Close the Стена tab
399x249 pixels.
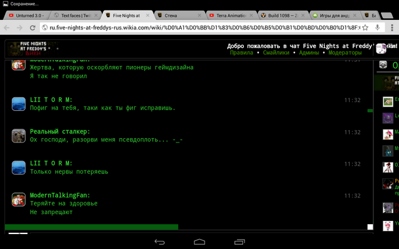(x=199, y=16)
